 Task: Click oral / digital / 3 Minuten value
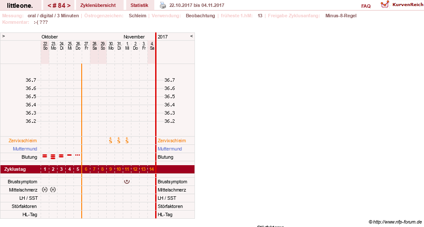coord(53,16)
